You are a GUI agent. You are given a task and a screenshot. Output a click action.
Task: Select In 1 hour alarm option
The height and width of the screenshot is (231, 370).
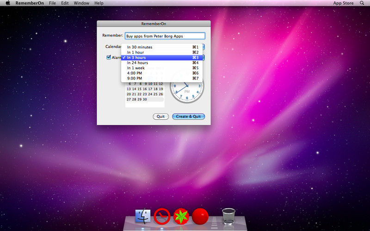click(x=162, y=52)
